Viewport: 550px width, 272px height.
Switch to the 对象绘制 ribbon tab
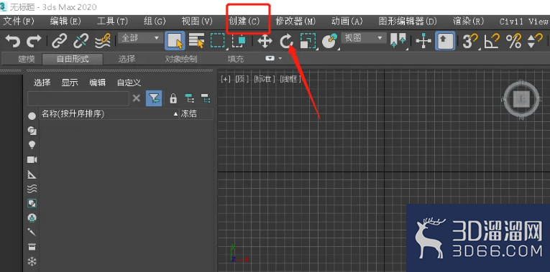(x=181, y=59)
